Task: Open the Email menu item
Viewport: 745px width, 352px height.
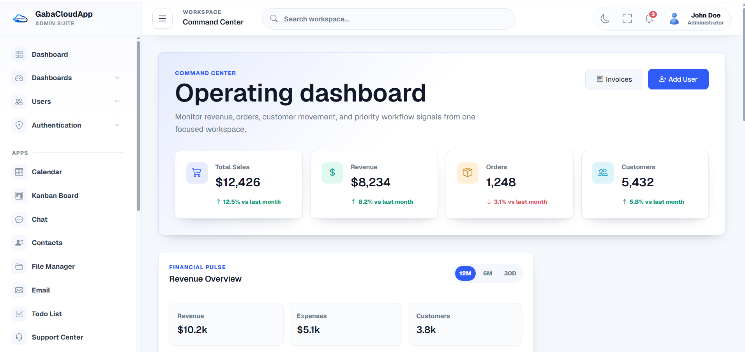Action: click(68, 290)
